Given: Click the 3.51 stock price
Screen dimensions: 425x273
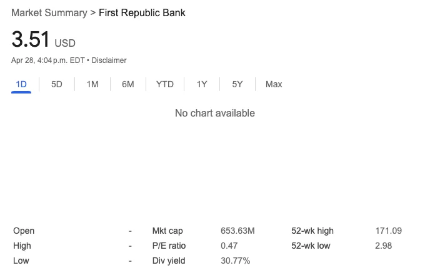Looking at the screenshot, I should 31,39.
